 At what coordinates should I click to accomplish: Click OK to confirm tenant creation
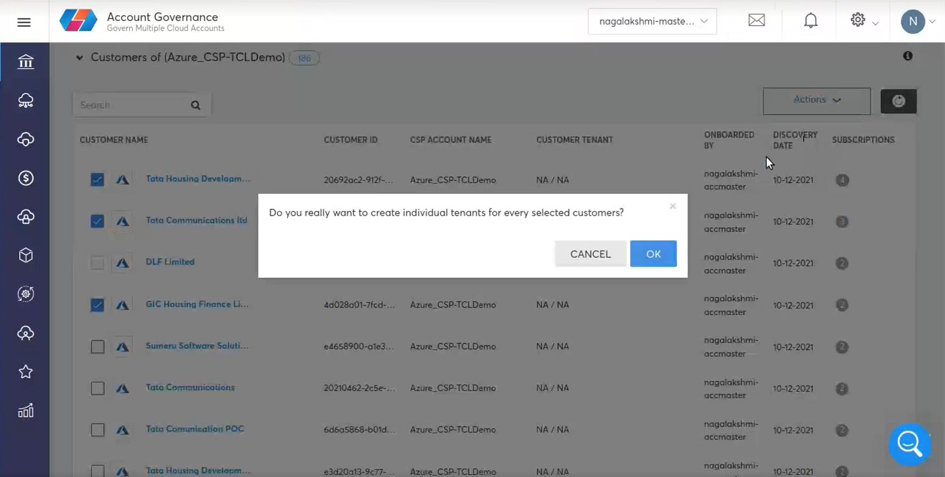click(x=653, y=253)
